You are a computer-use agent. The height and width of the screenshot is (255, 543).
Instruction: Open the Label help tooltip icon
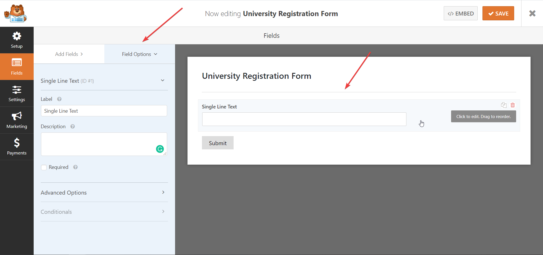(x=59, y=99)
